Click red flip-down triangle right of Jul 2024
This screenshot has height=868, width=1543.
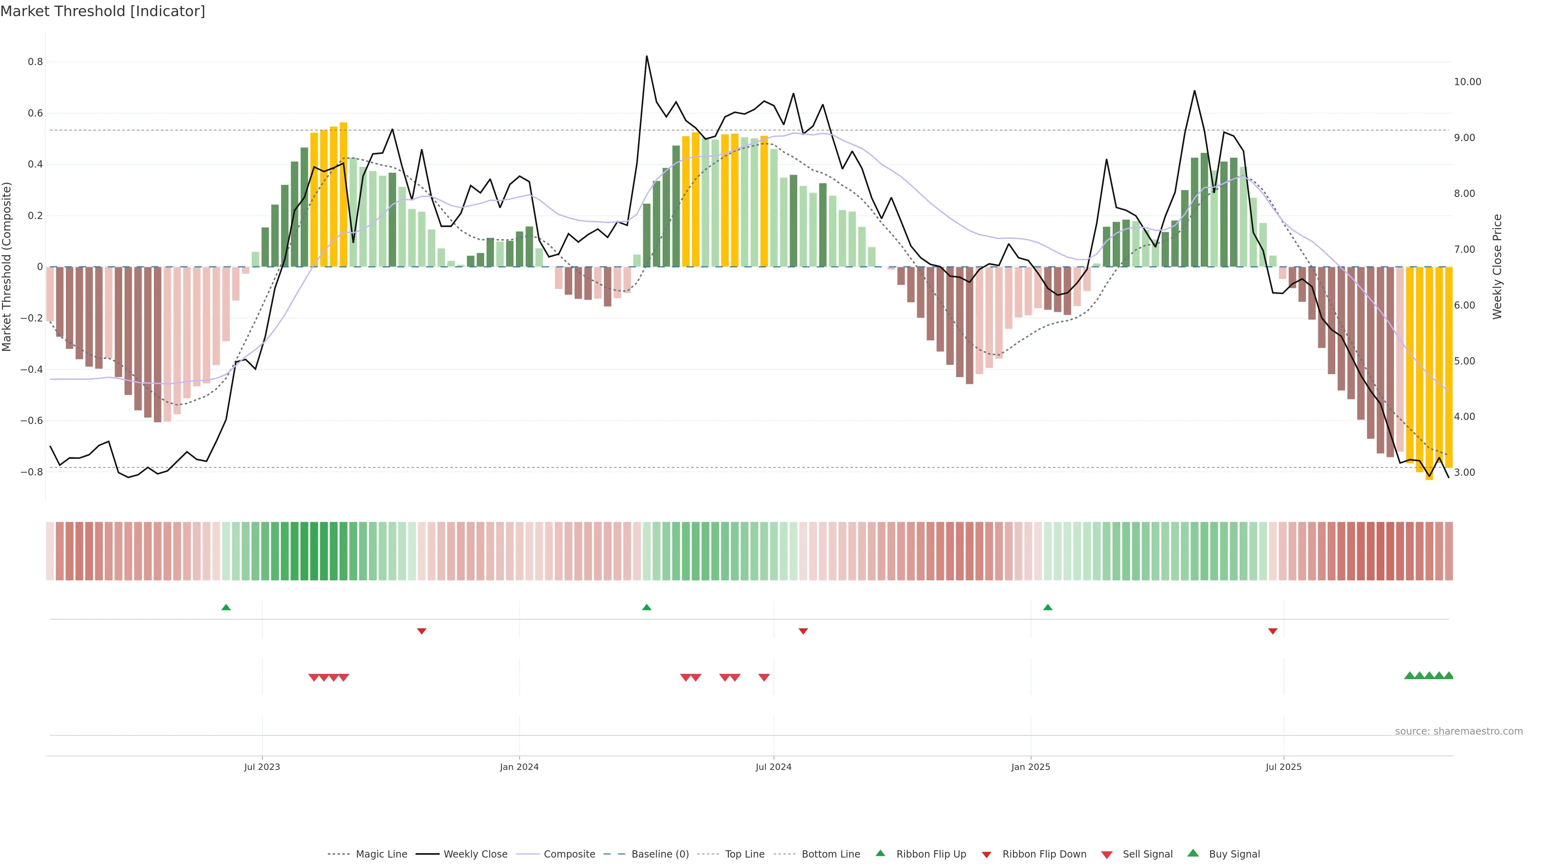click(803, 631)
